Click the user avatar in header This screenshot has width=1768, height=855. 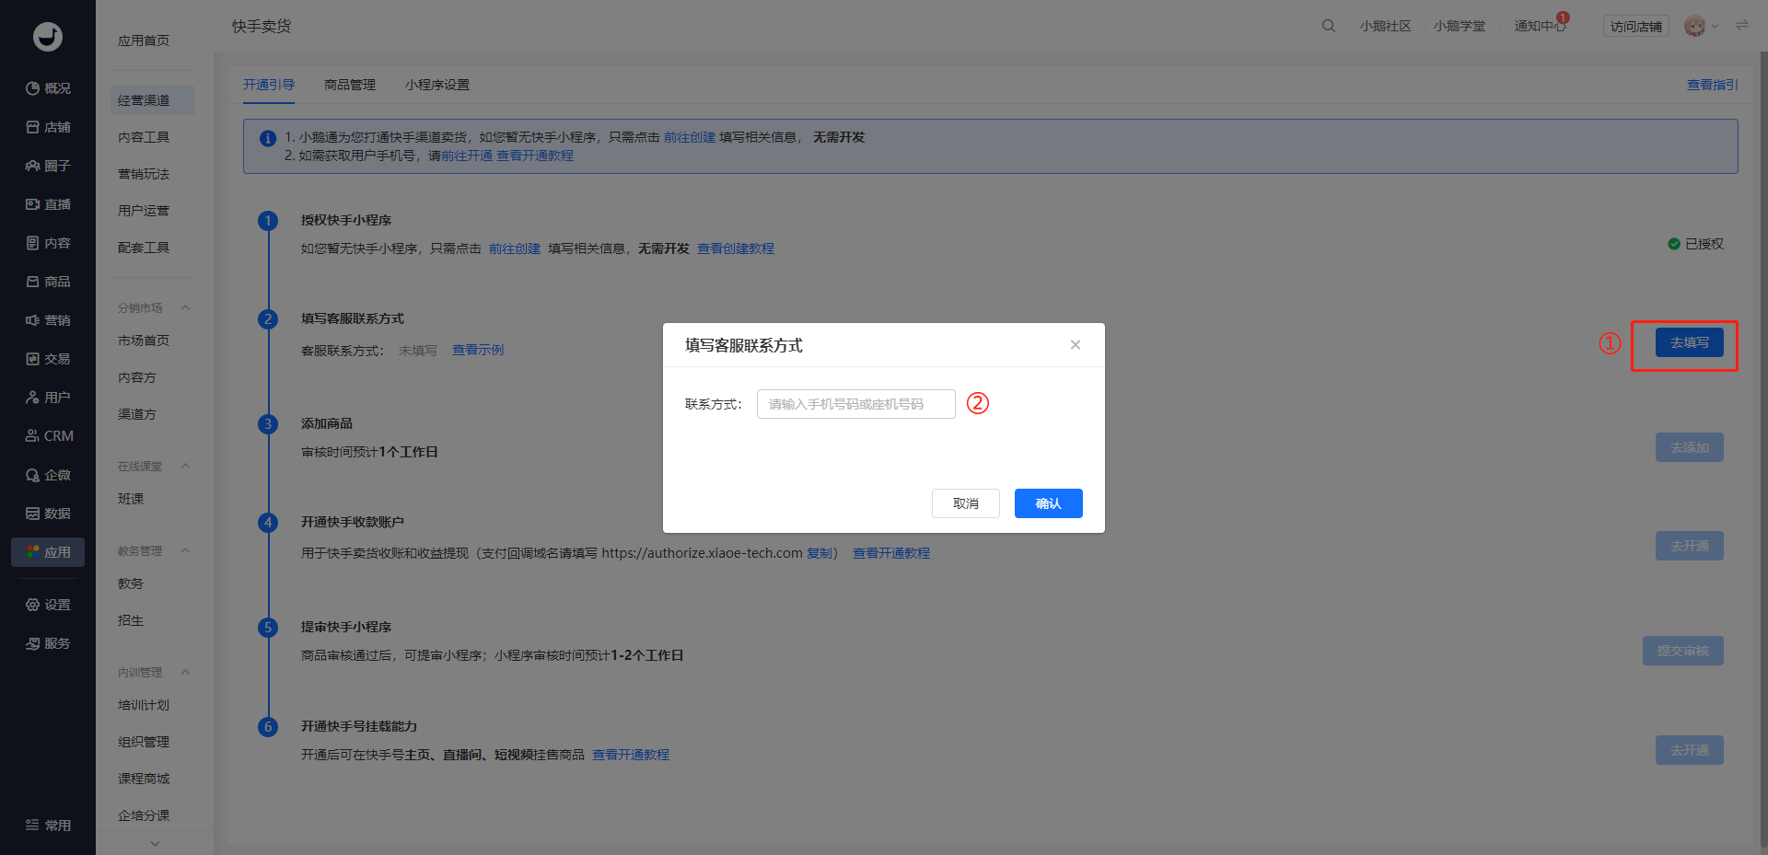[1694, 26]
